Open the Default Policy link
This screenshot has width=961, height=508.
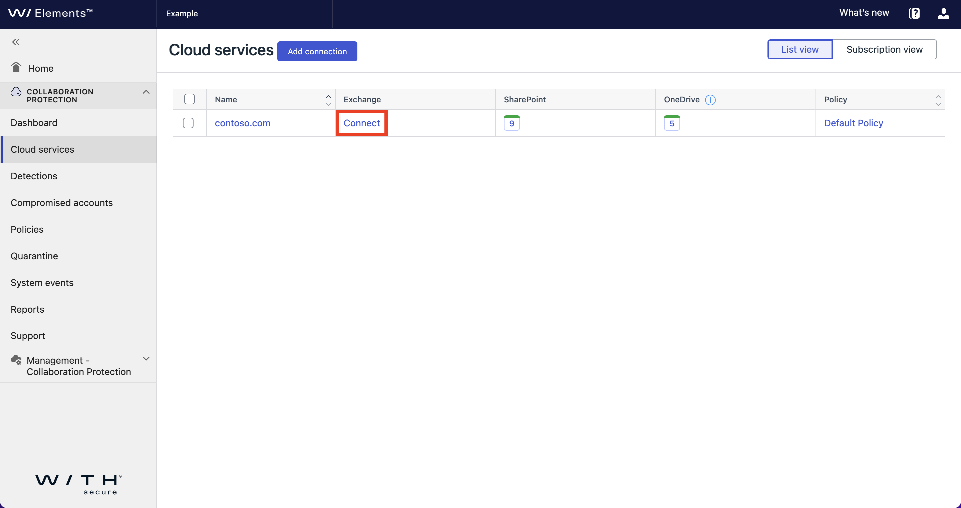coord(853,123)
